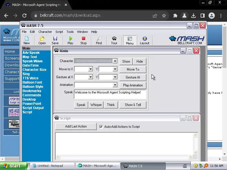Click the New toolbar icon in MASH
Screen dimensions: 227x170
27,41
